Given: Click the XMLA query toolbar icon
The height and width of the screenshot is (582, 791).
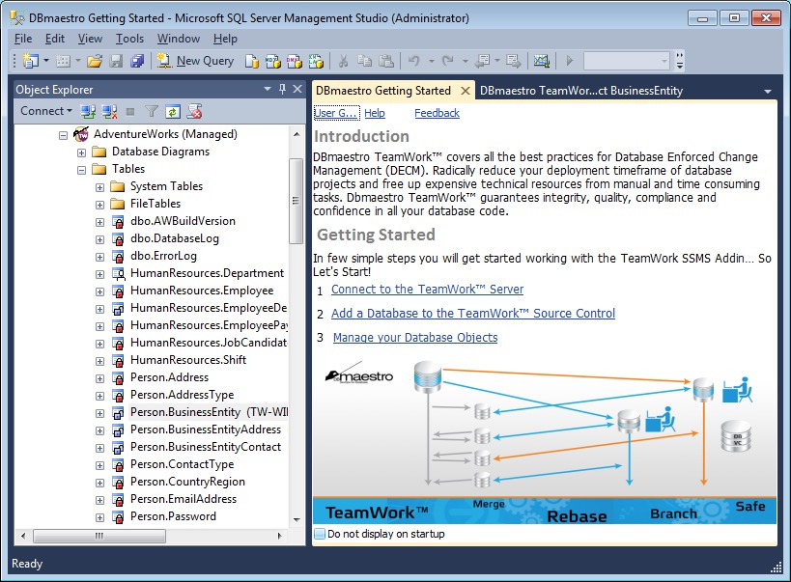Looking at the screenshot, I should click(316, 61).
